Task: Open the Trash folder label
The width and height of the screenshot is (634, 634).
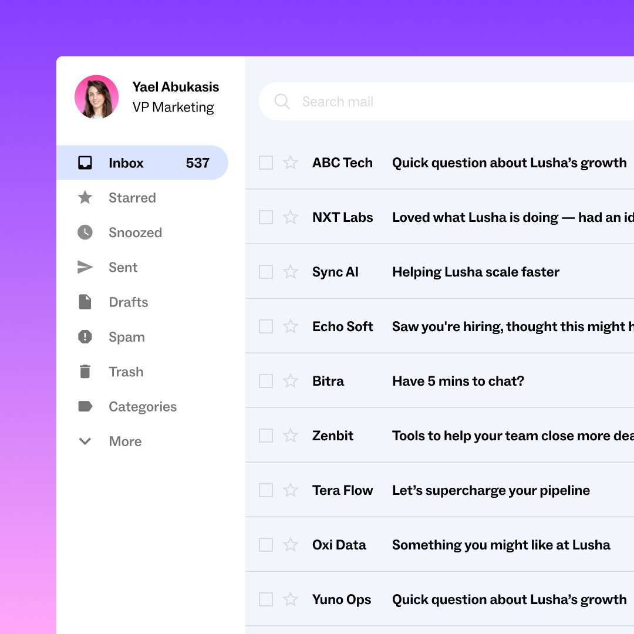Action: [126, 372]
